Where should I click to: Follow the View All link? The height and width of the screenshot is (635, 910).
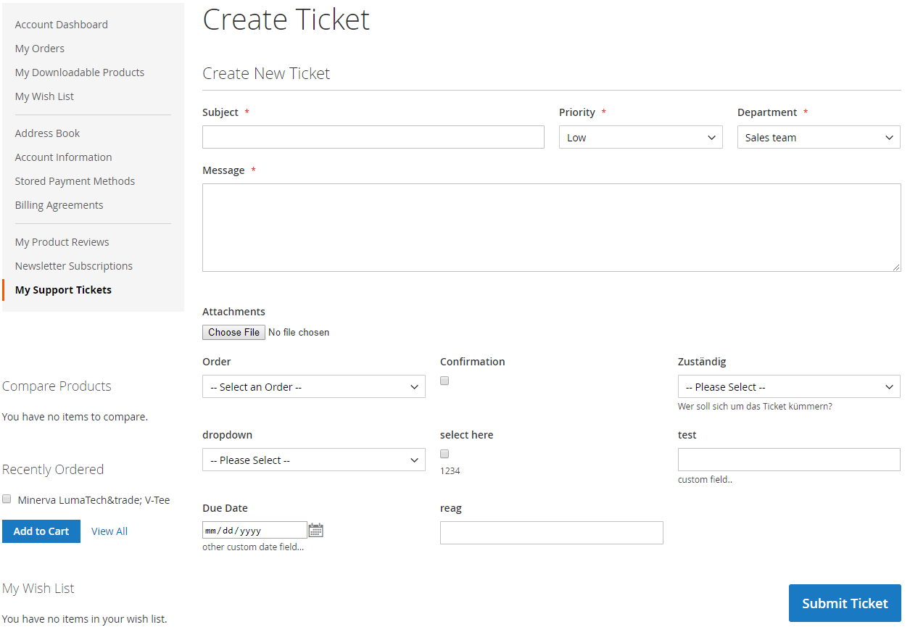point(109,531)
